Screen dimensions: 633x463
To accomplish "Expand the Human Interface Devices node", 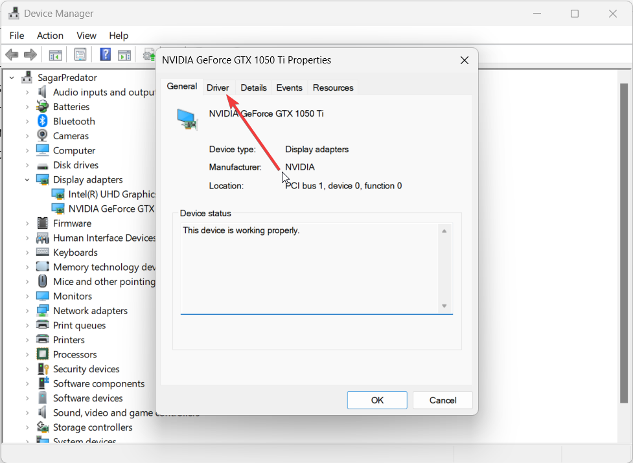I will (x=27, y=238).
